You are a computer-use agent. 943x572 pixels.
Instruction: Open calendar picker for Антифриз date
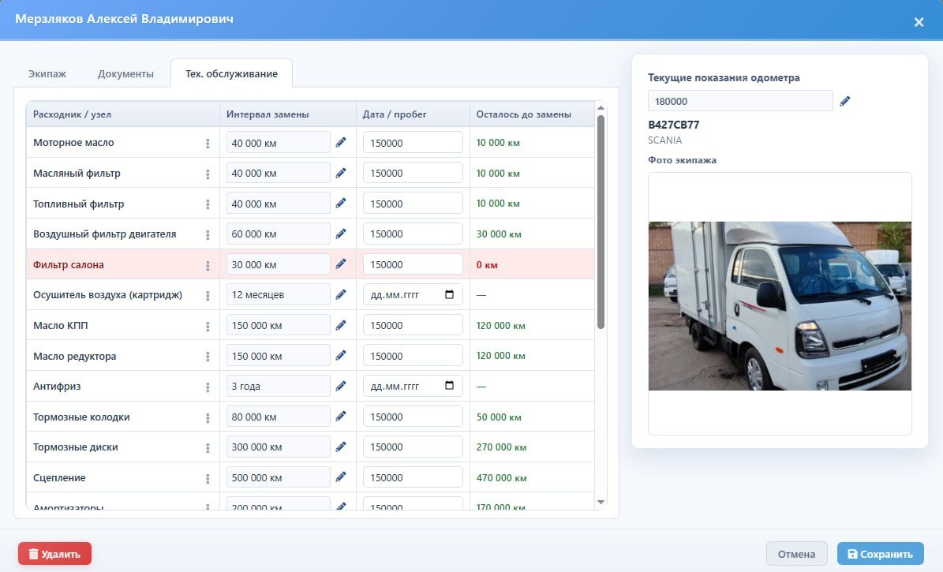(x=449, y=386)
